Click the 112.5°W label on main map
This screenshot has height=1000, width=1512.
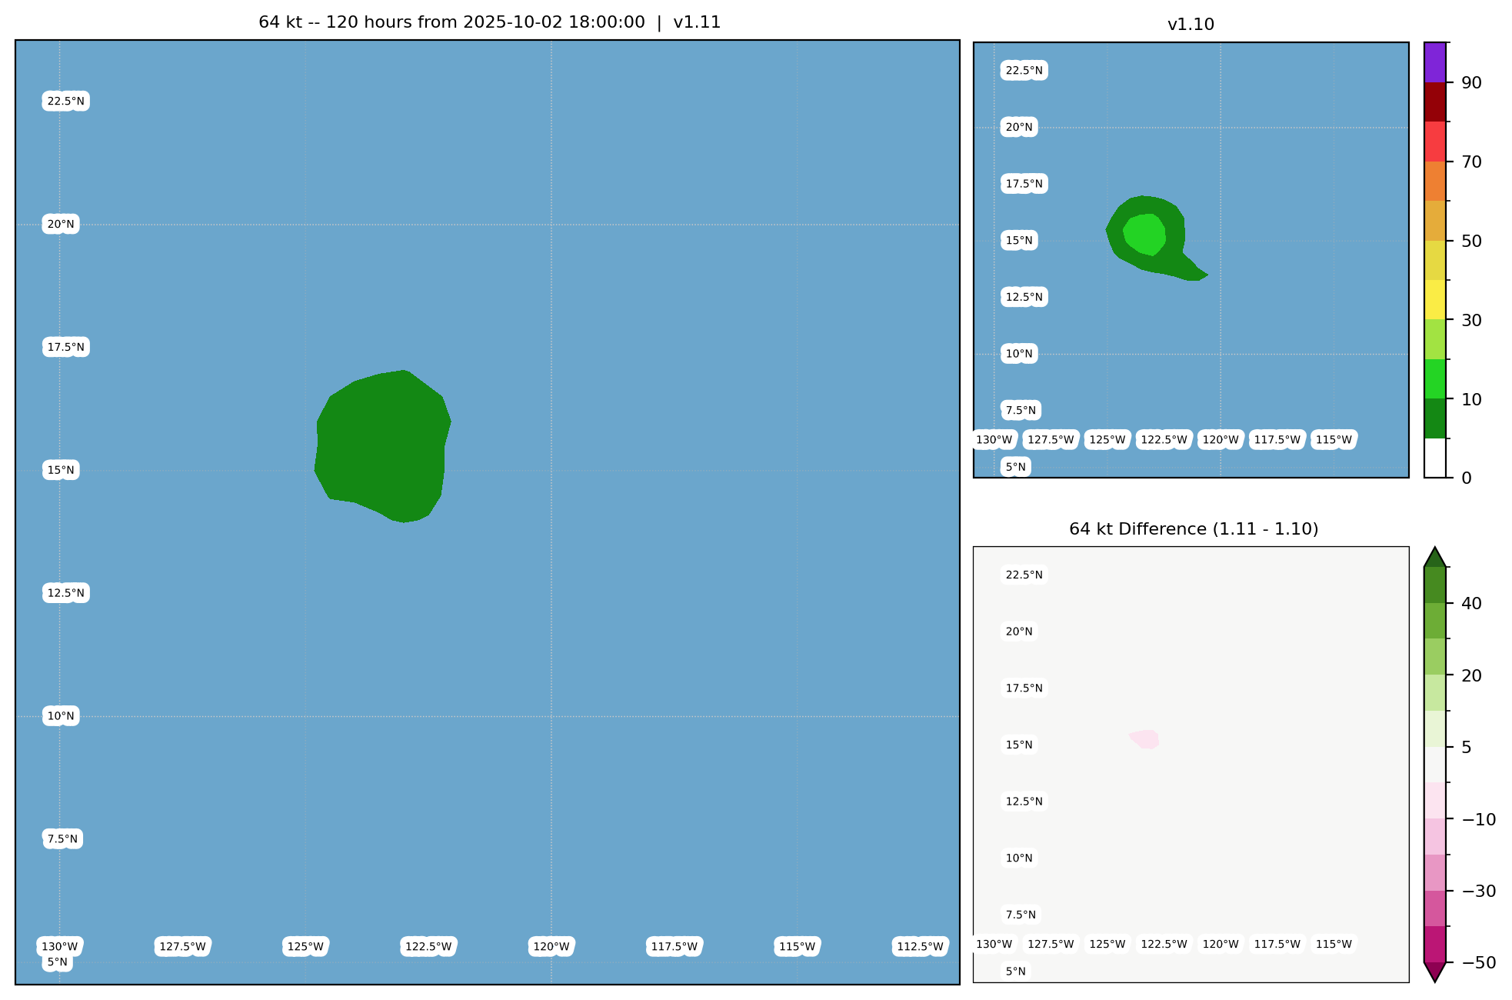click(920, 947)
